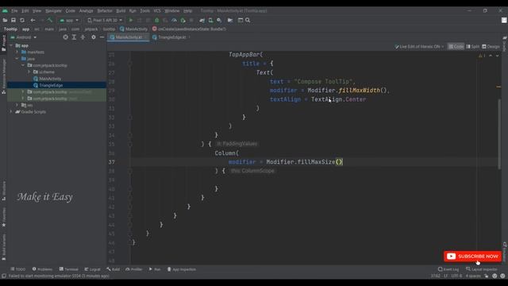Build project using the hammer icon
This screenshot has width=508, height=286.
pos(49,20)
